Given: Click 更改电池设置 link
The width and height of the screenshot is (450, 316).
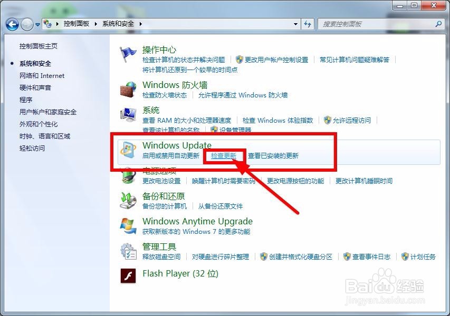Looking at the screenshot, I should [x=161, y=181].
